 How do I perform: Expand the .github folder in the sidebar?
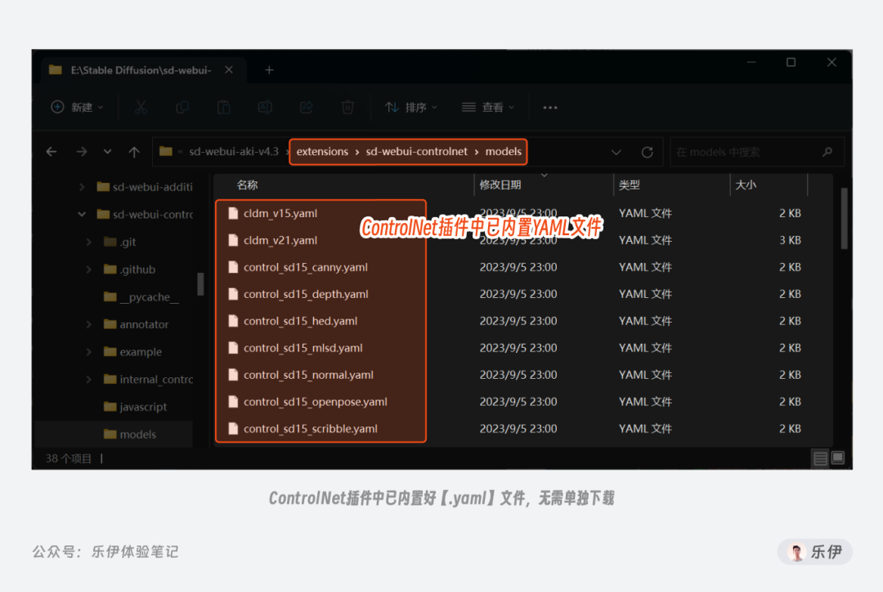pyautogui.click(x=87, y=269)
